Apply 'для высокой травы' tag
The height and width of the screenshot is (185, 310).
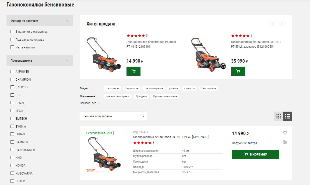click(x=117, y=96)
